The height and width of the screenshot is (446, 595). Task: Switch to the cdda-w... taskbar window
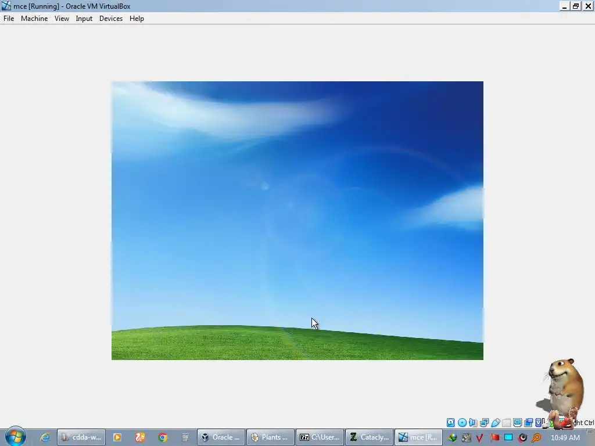tap(81, 437)
